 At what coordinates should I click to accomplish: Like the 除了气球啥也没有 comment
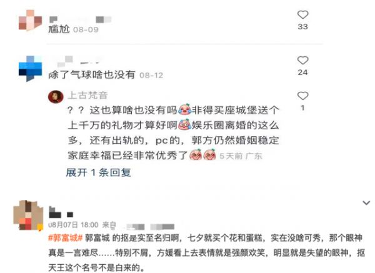[x=302, y=60]
